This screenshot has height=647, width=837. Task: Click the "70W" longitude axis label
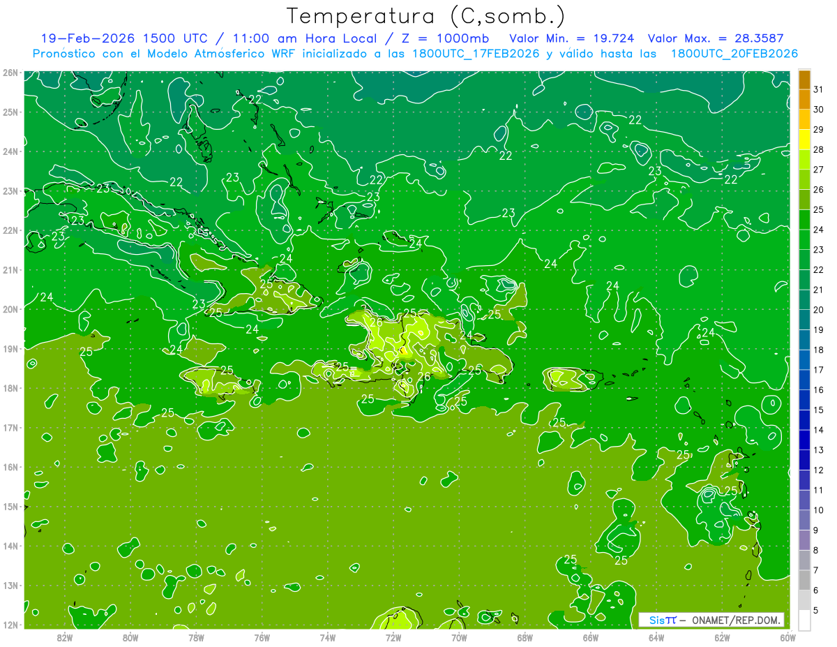click(x=459, y=637)
